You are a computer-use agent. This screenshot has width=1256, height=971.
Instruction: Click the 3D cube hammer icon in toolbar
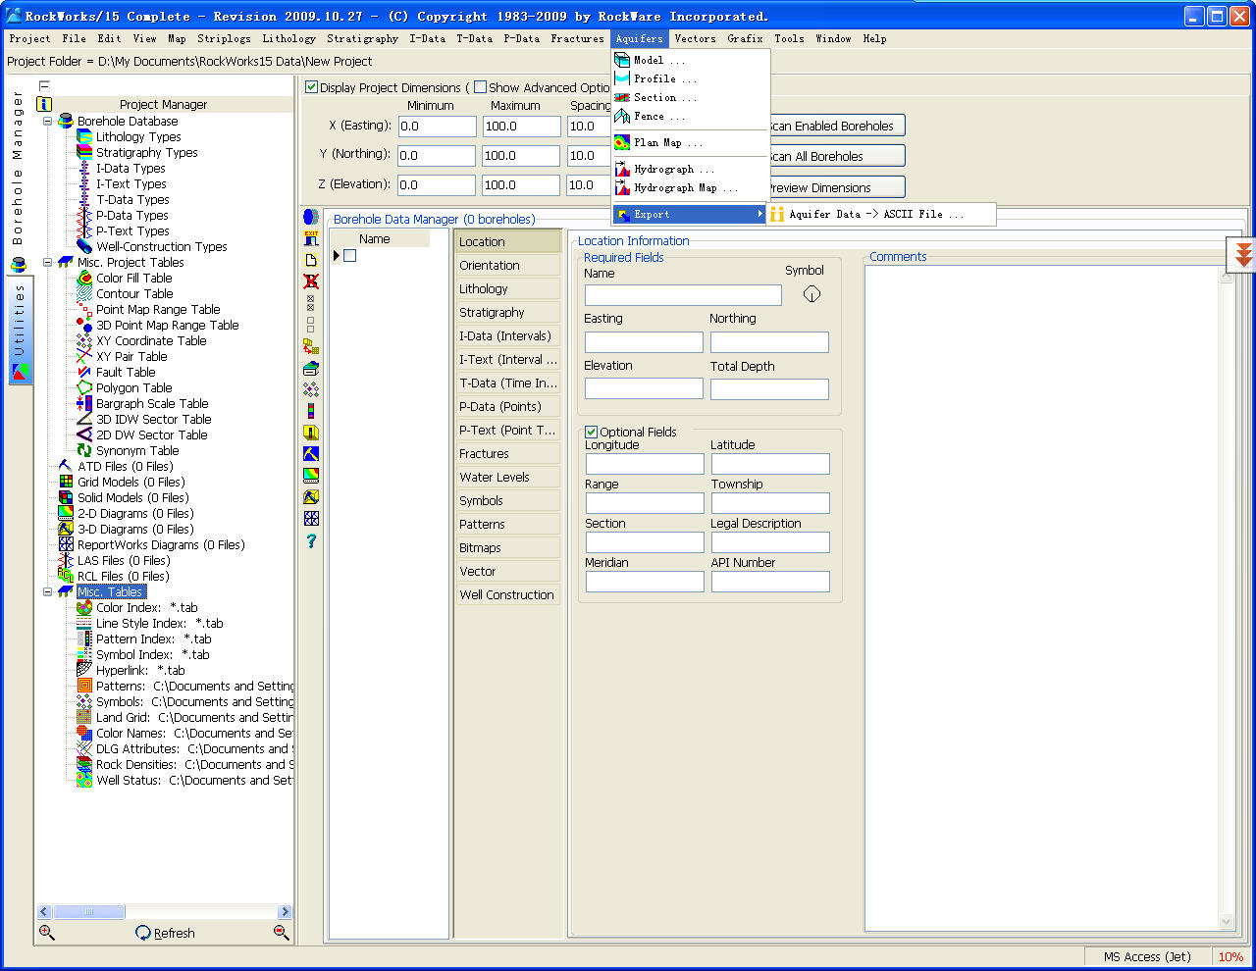tap(311, 496)
